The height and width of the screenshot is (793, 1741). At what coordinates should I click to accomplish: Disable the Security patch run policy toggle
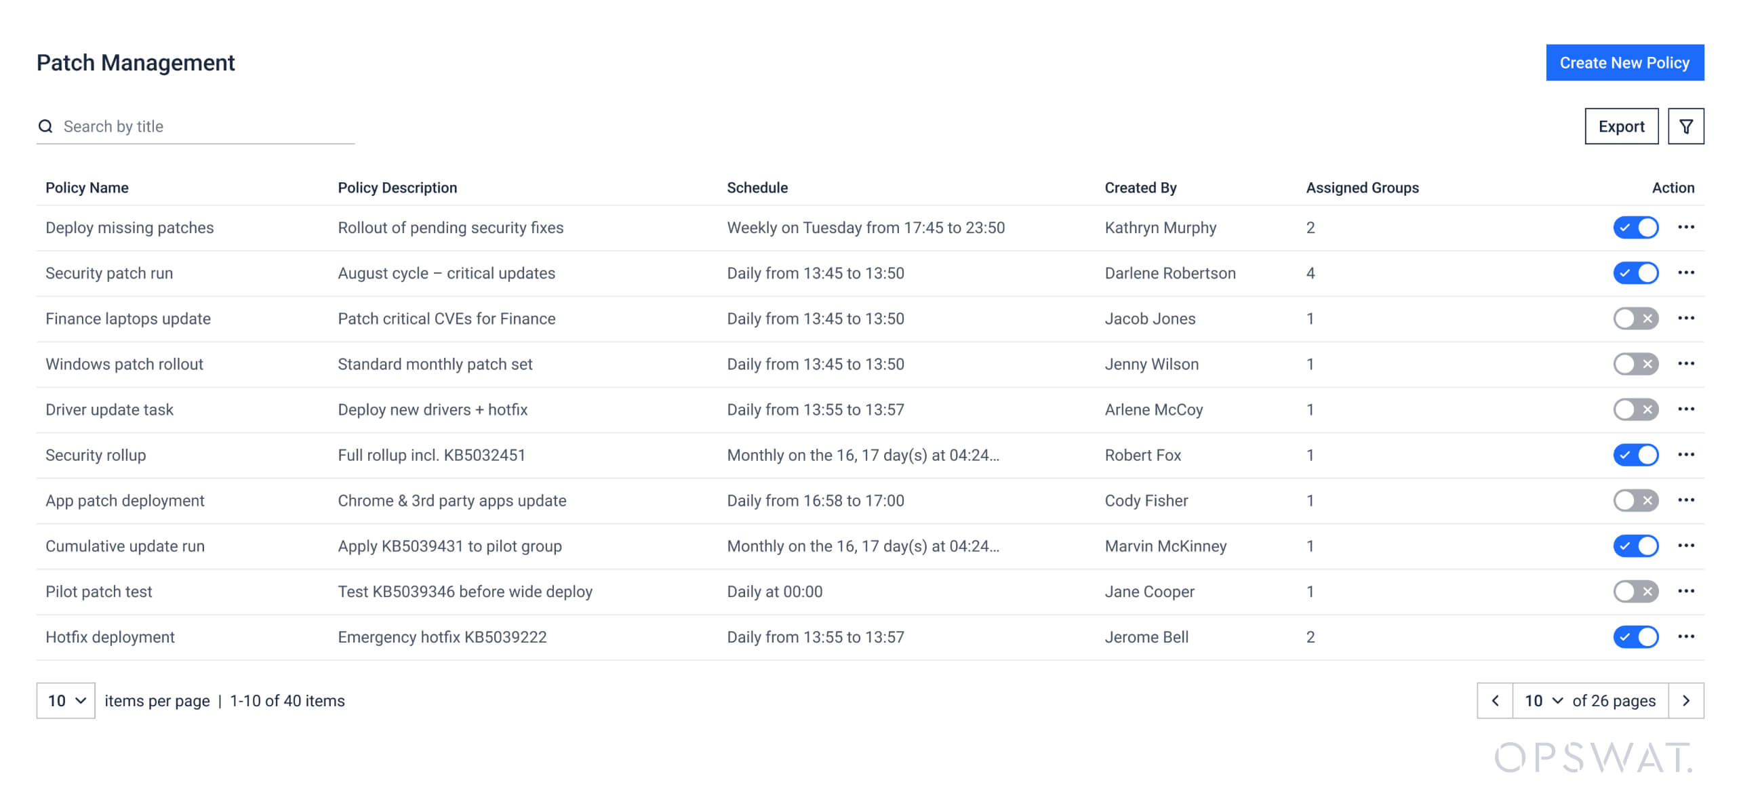tap(1635, 272)
